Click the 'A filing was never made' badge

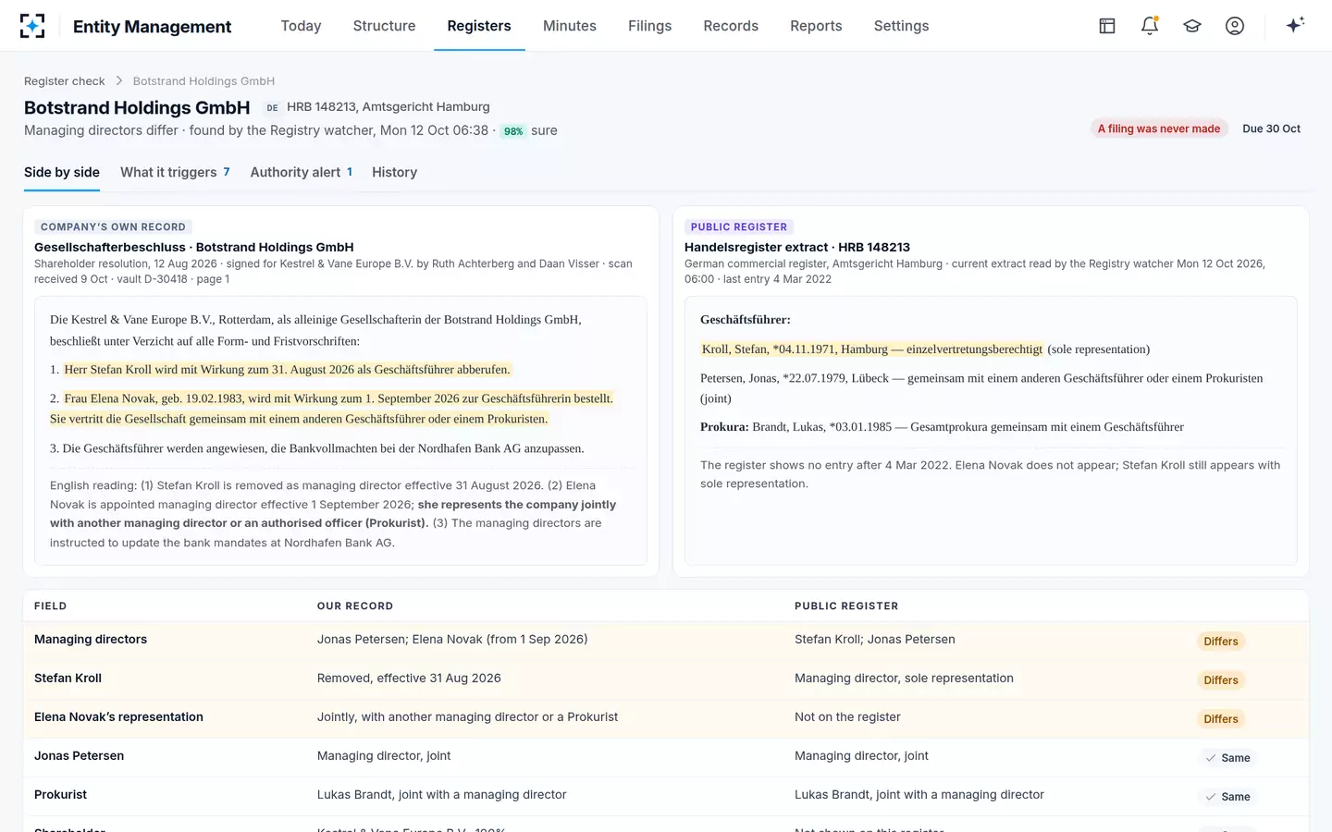[1159, 128]
